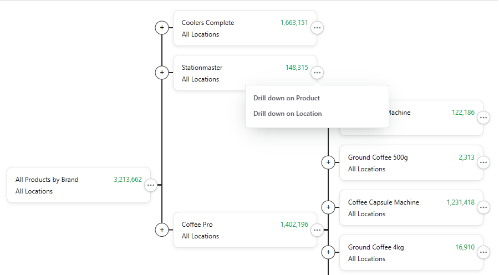The height and width of the screenshot is (275, 499).
Task: Choose Drill down on Location
Action: (288, 114)
